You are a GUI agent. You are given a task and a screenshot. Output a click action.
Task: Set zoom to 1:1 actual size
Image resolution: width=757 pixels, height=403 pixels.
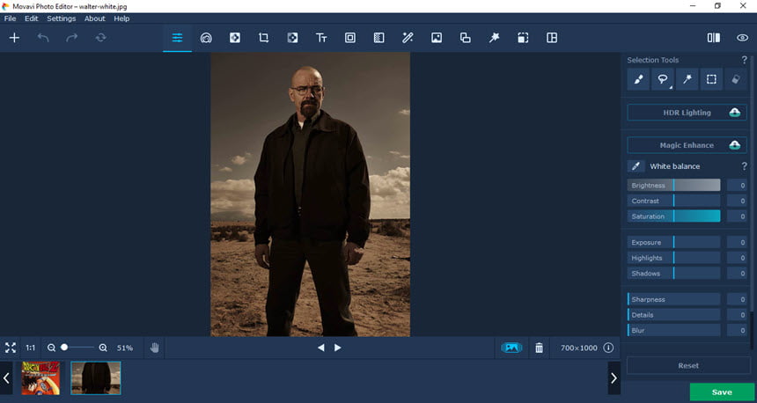(31, 348)
